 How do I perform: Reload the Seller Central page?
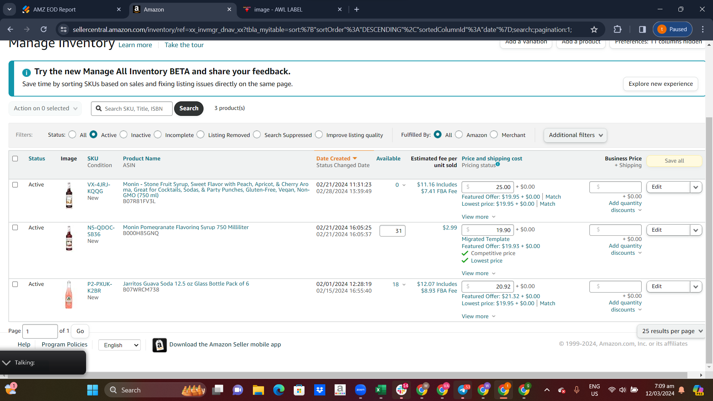point(44,29)
